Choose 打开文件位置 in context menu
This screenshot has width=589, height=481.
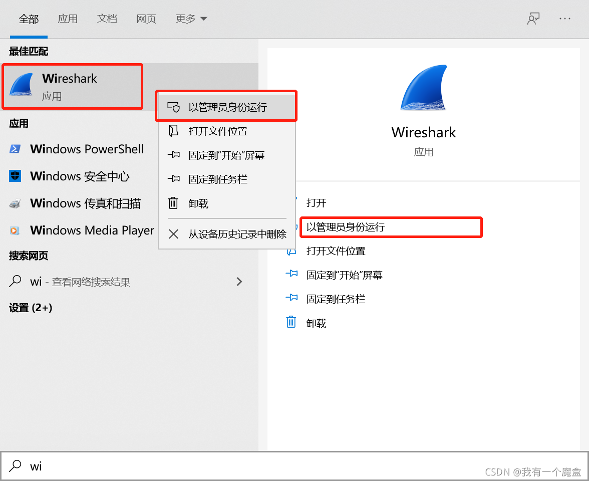click(x=226, y=131)
